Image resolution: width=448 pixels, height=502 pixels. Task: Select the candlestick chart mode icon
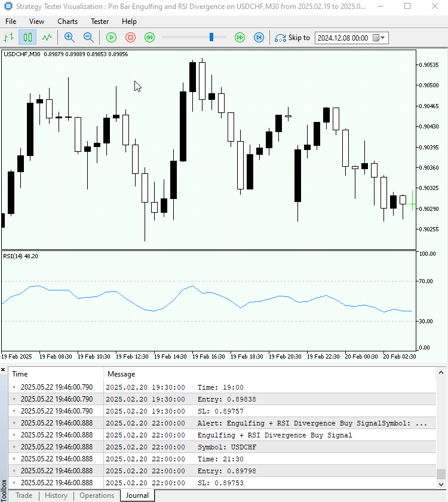click(27, 38)
